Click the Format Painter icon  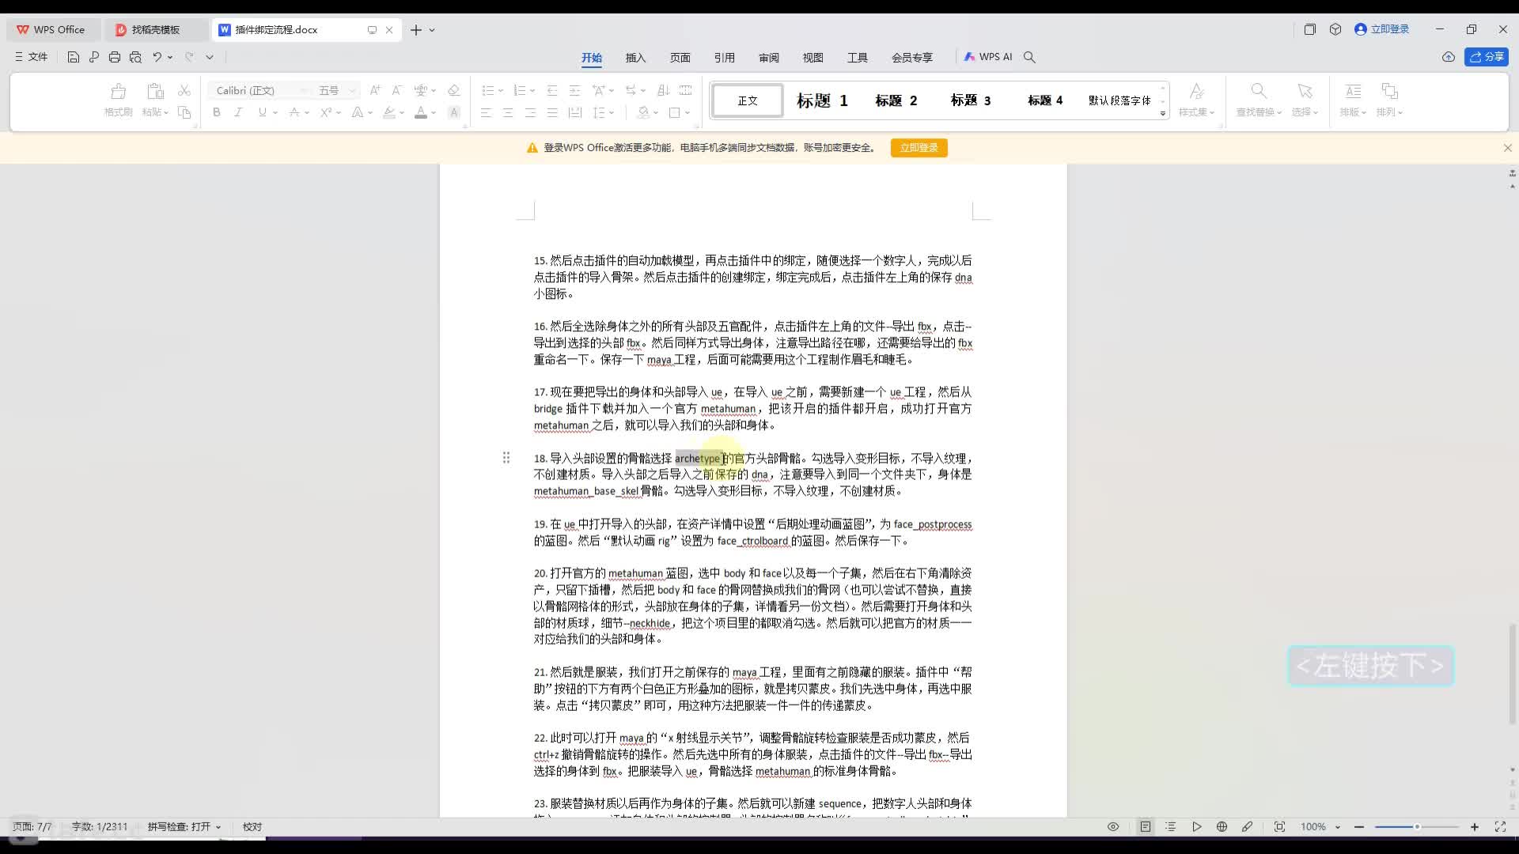tap(119, 92)
